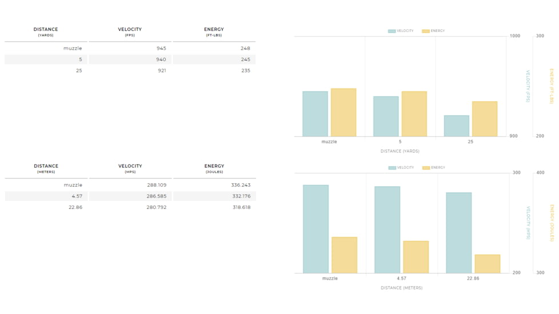Click the VELOCITY (MPS) column header
559x314 pixels.
pos(130,168)
